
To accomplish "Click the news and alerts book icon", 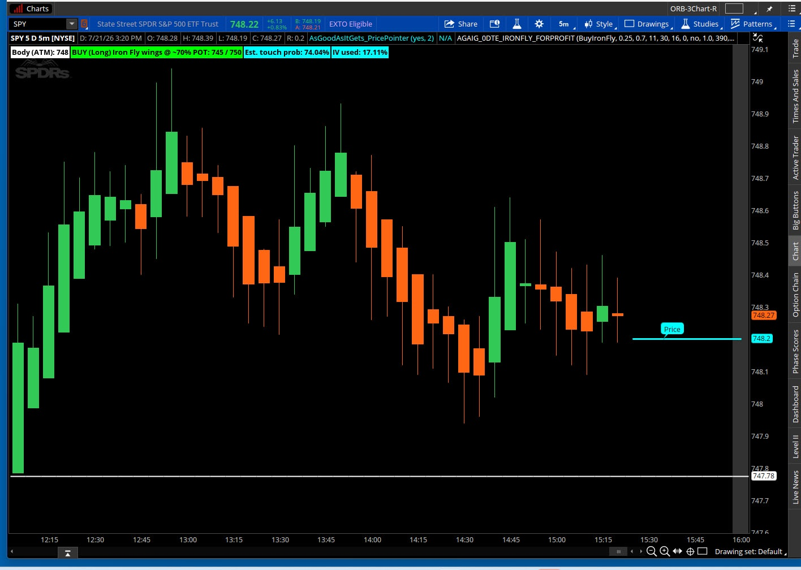I will tap(494, 24).
